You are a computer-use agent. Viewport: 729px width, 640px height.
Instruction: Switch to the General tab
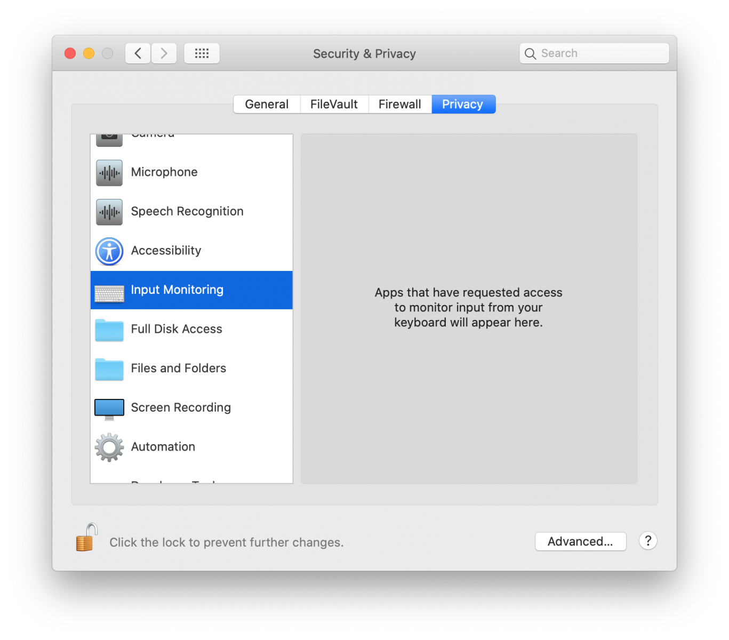(x=267, y=104)
